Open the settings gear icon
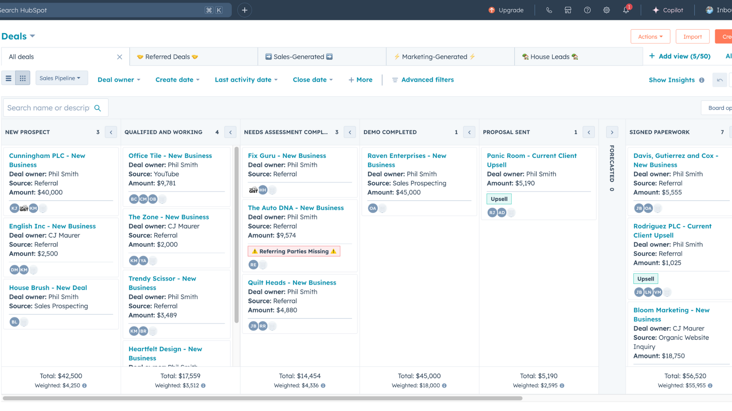 point(607,10)
